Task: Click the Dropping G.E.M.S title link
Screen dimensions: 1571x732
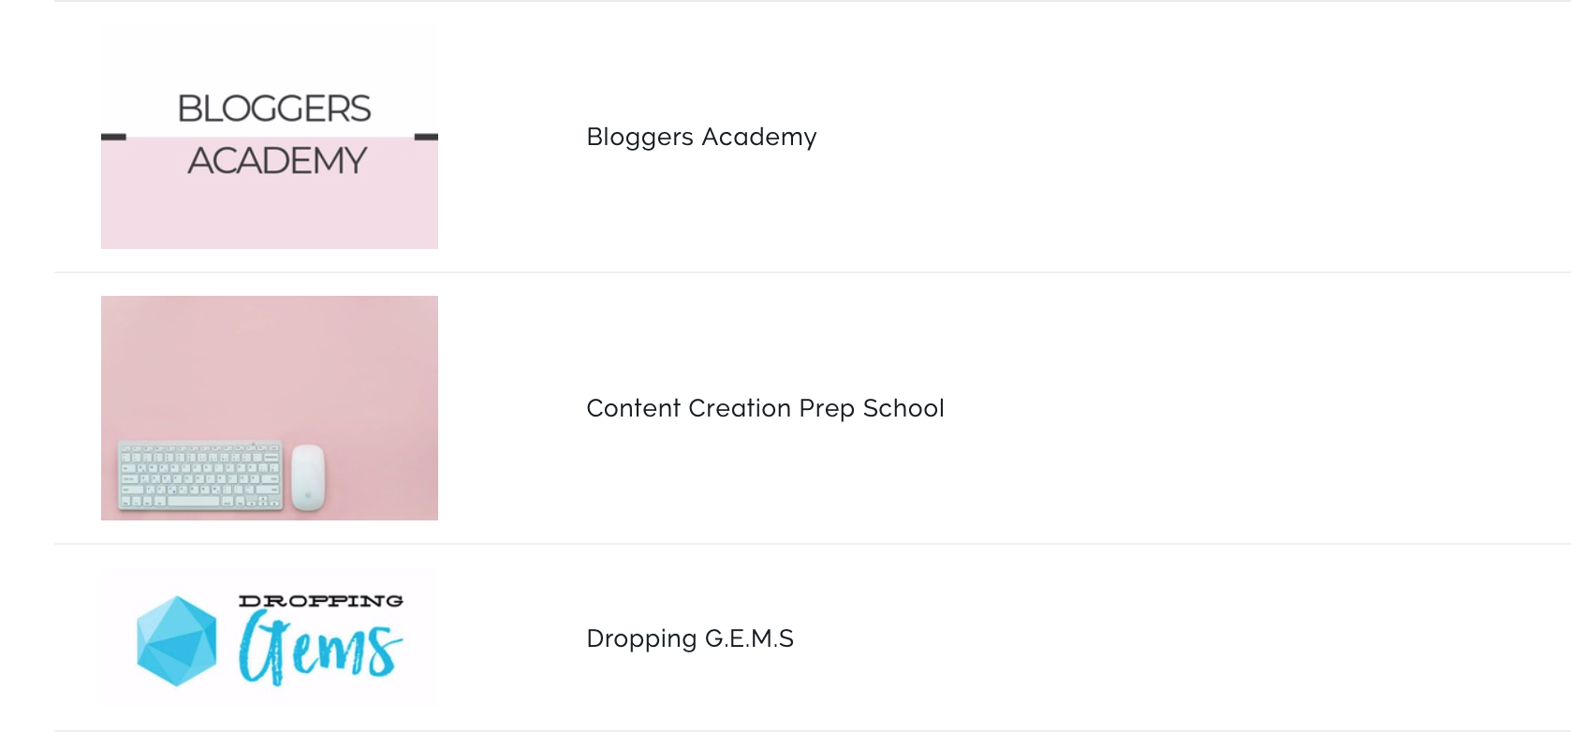Action: (x=690, y=638)
